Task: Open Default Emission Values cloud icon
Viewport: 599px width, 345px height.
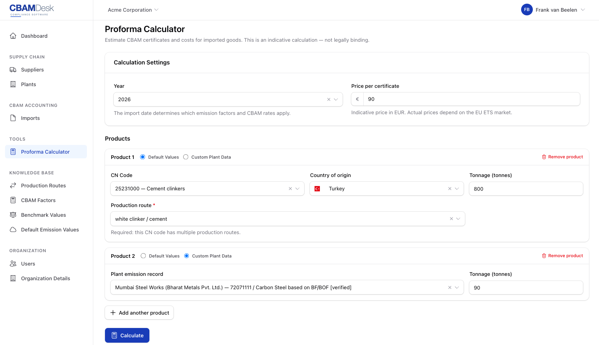Action: [13, 229]
